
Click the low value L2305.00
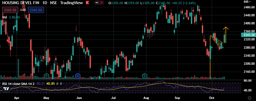tap(147, 3)
